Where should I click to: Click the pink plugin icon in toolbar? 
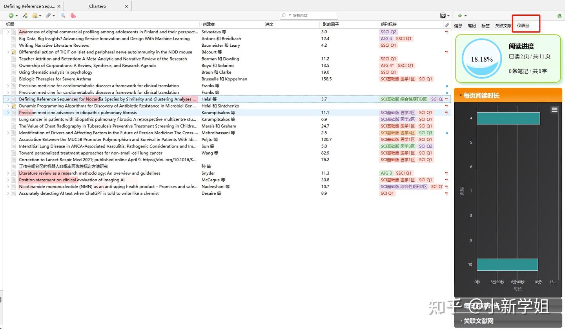point(73,16)
